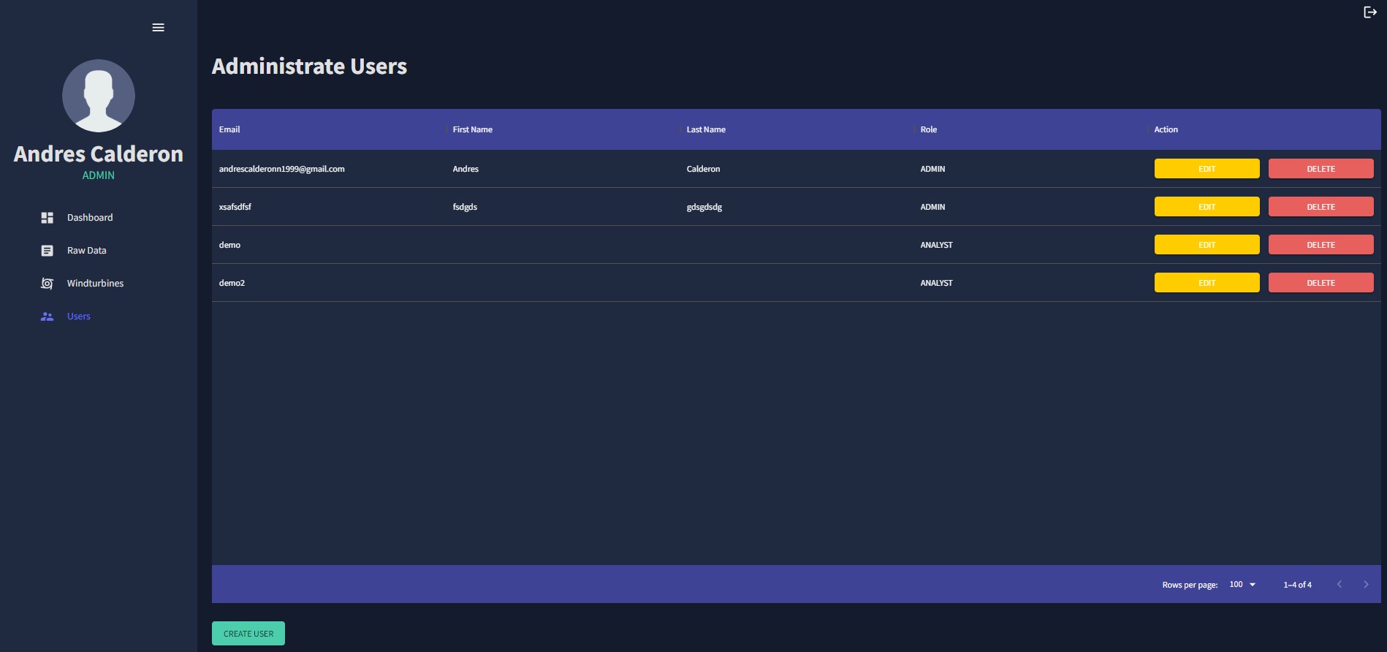
Task: Delete the demo user row
Action: (1320, 245)
